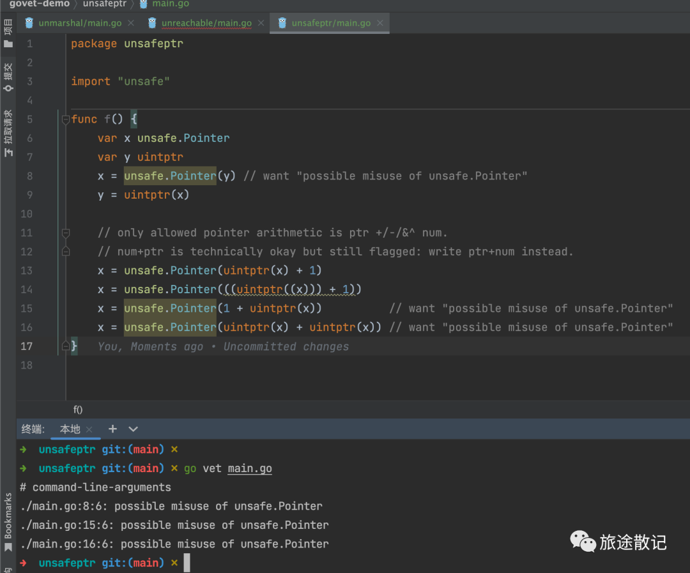Click the 'Uncommitted changes' inline blame annotation
Image resolution: width=690 pixels, height=573 pixels.
click(286, 347)
